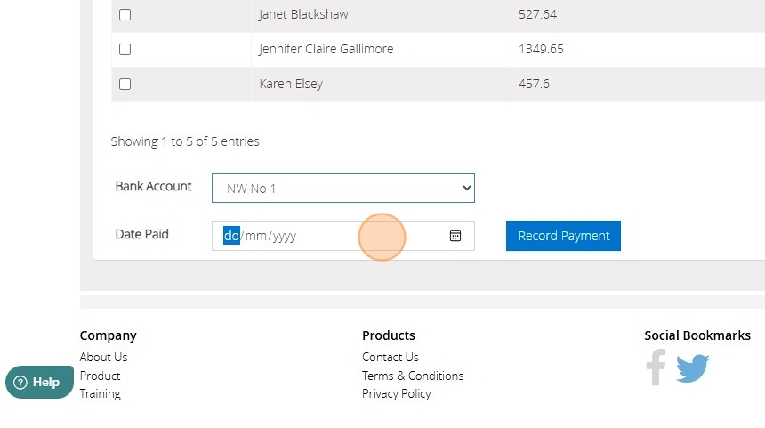Open the Help widget button
The height and width of the screenshot is (428, 765).
click(39, 382)
